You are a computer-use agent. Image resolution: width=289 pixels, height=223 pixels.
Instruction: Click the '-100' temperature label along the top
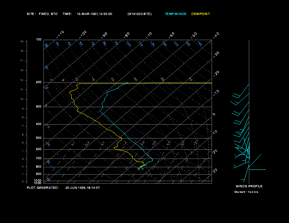point(83,34)
